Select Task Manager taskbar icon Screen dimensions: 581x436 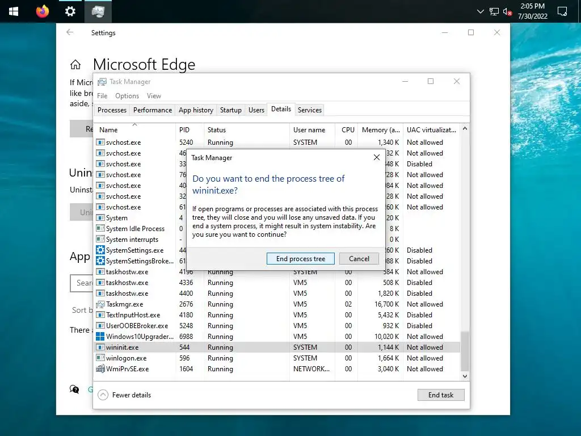point(98,11)
